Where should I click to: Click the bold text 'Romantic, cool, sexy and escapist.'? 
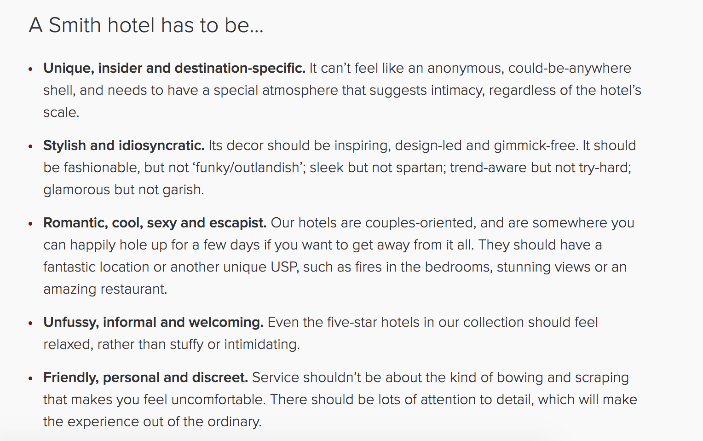155,223
